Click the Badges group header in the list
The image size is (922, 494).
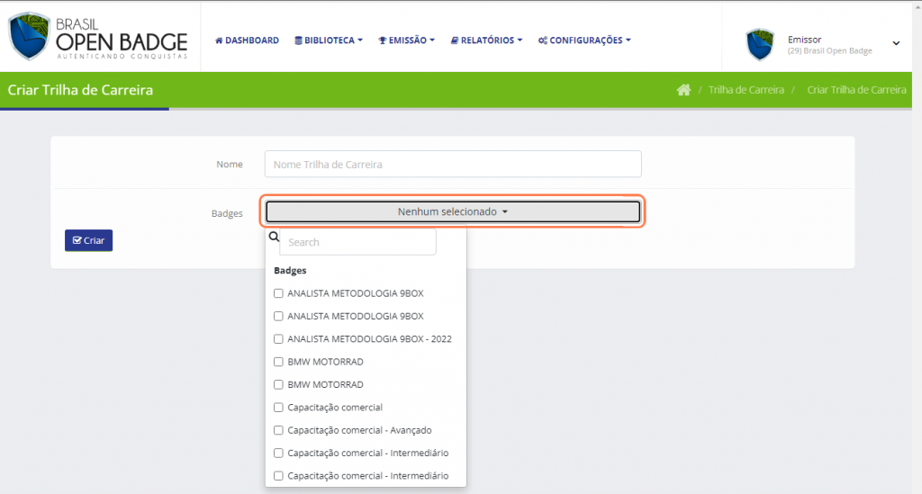coord(290,270)
